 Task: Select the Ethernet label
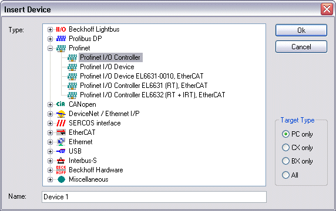tap(80, 142)
